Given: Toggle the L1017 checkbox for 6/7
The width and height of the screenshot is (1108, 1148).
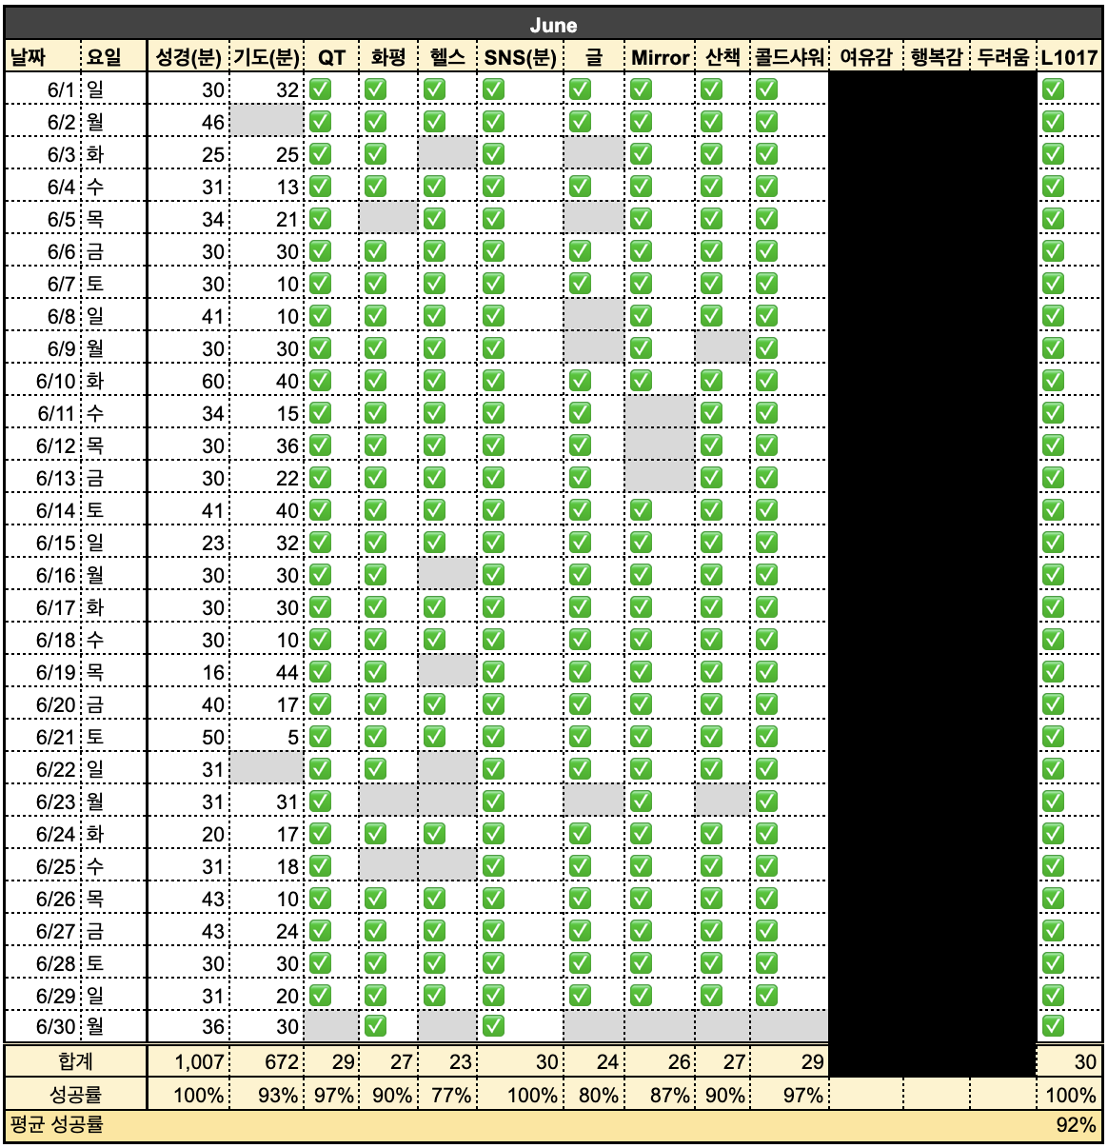Looking at the screenshot, I should coord(1053,284).
